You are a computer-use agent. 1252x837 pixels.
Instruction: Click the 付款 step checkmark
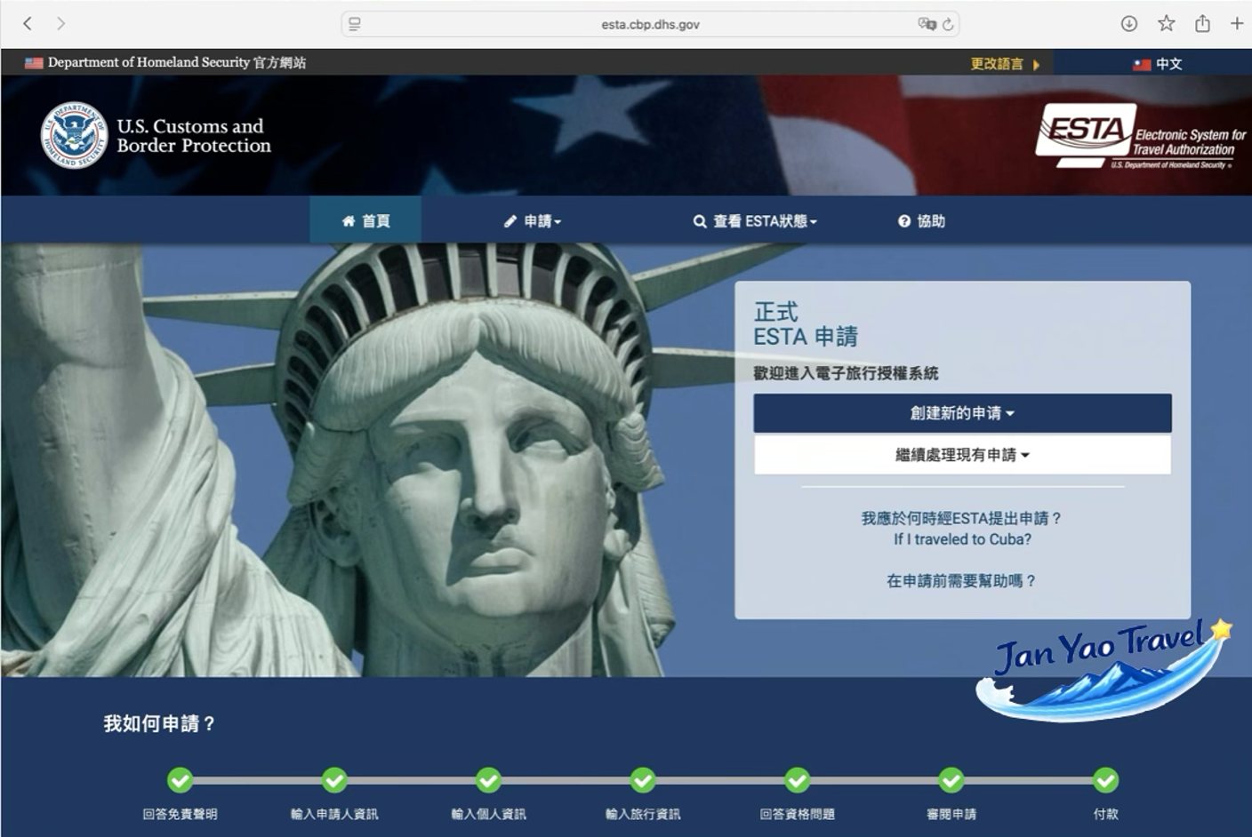click(x=1105, y=780)
